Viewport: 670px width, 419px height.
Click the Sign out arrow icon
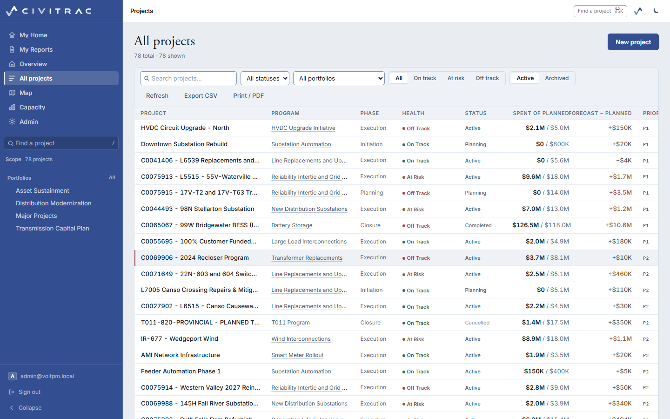pos(12,392)
